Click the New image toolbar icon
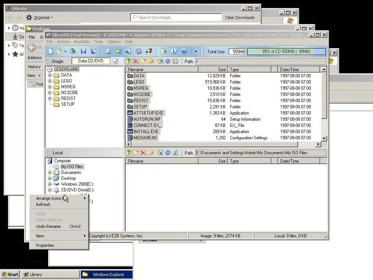Viewport: 373px width, 280px height. tap(51, 51)
